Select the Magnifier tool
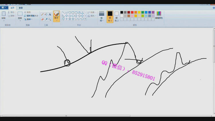215x121 pixels. [50, 19]
